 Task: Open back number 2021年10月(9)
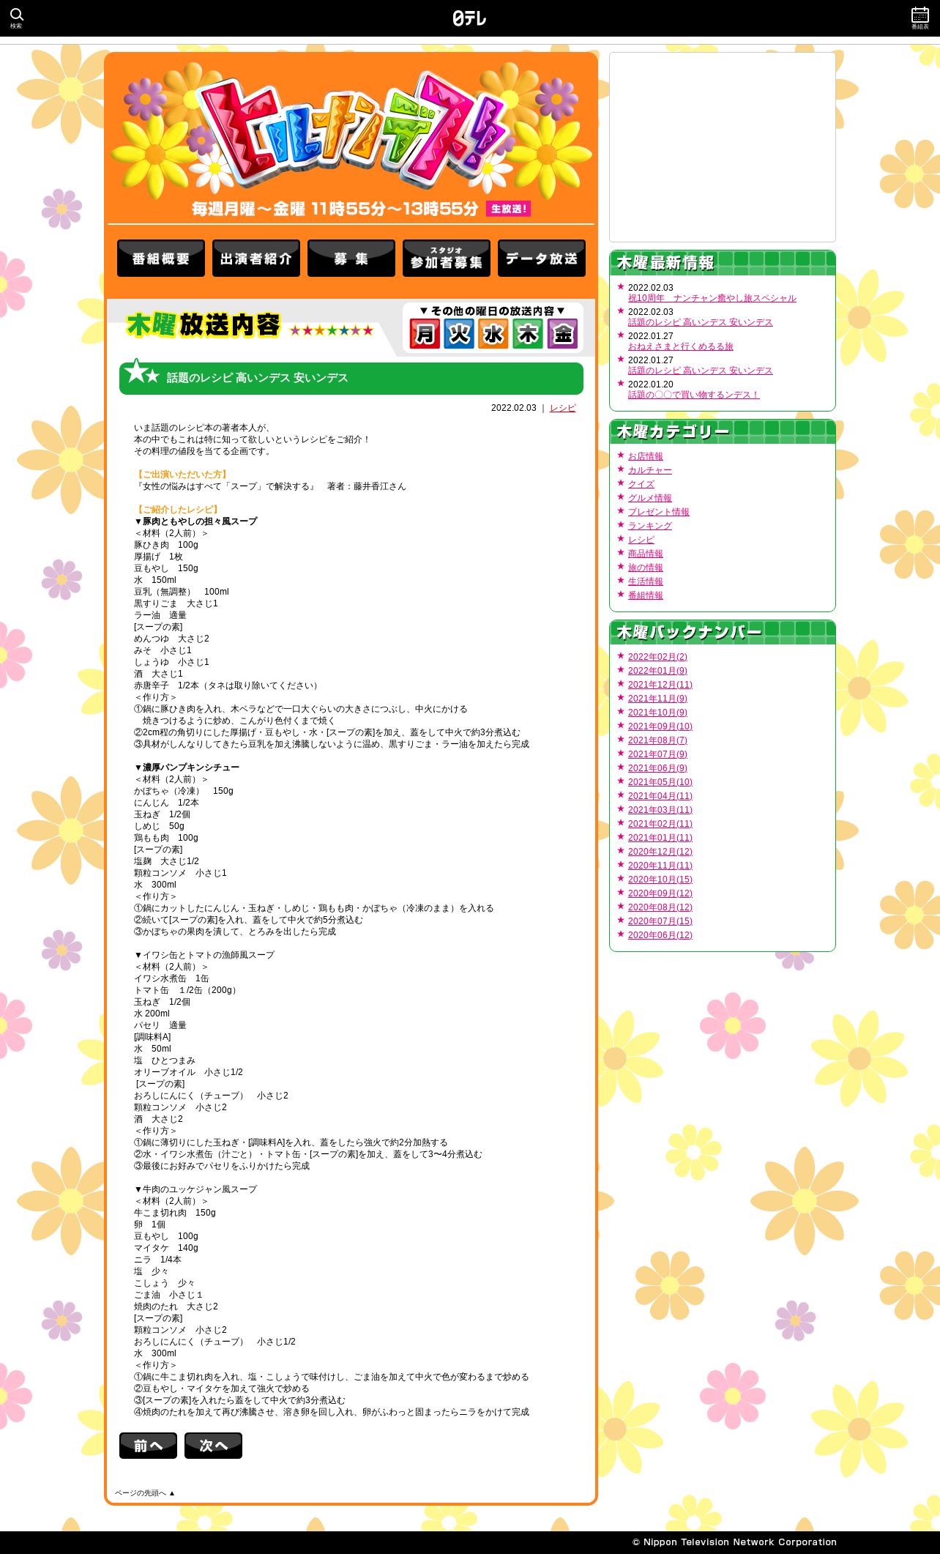[657, 713]
